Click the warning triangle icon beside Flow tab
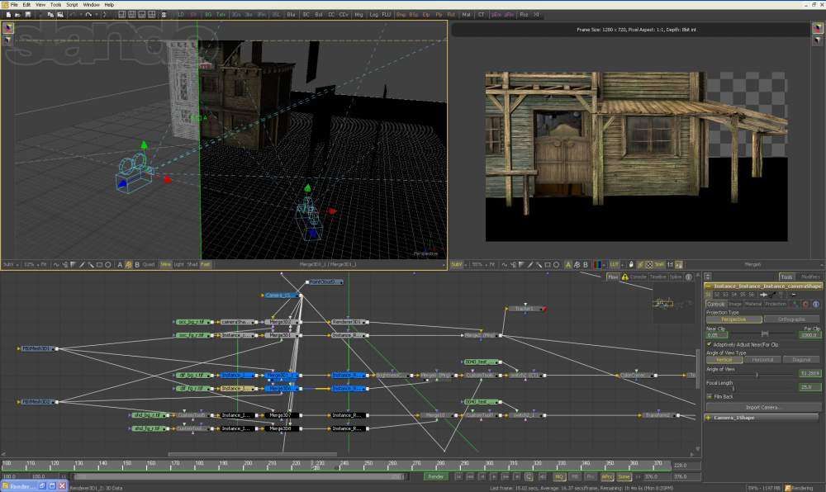The height and width of the screenshot is (492, 826). coord(625,277)
